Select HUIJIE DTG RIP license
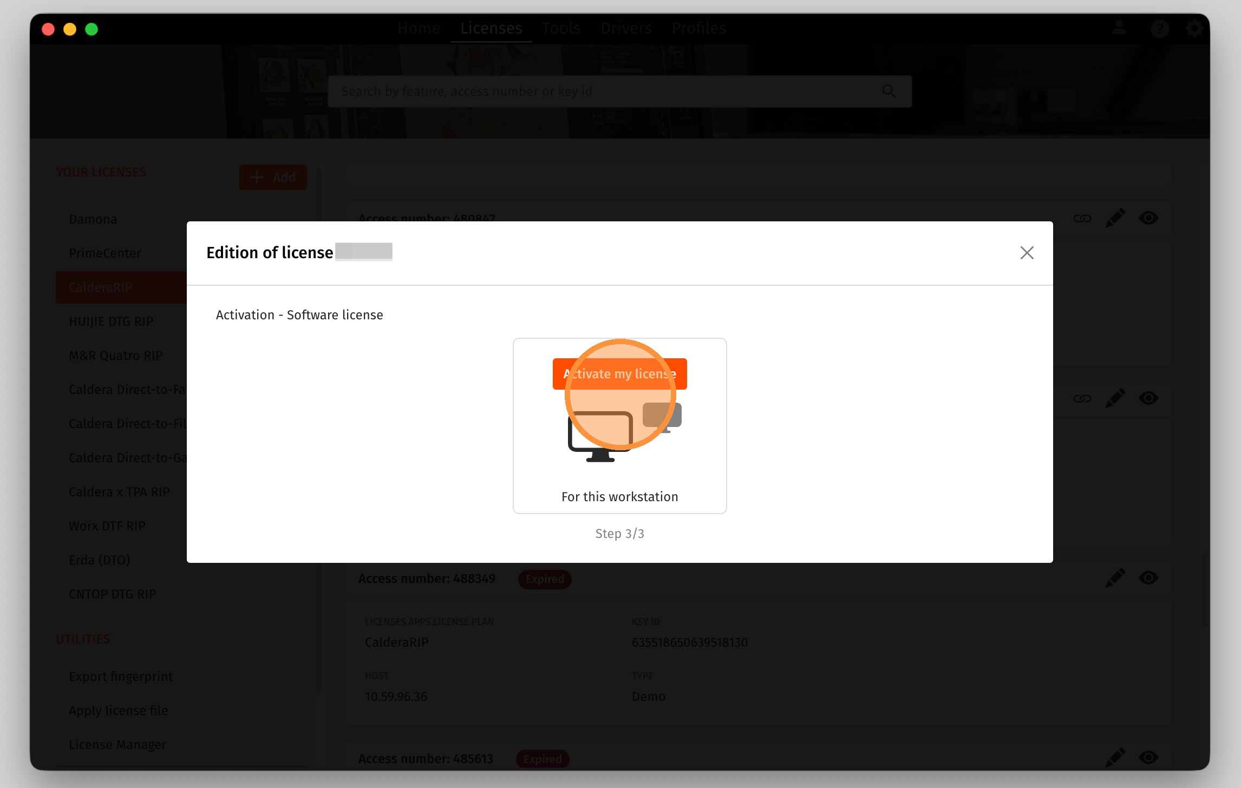1241x788 pixels. (111, 321)
